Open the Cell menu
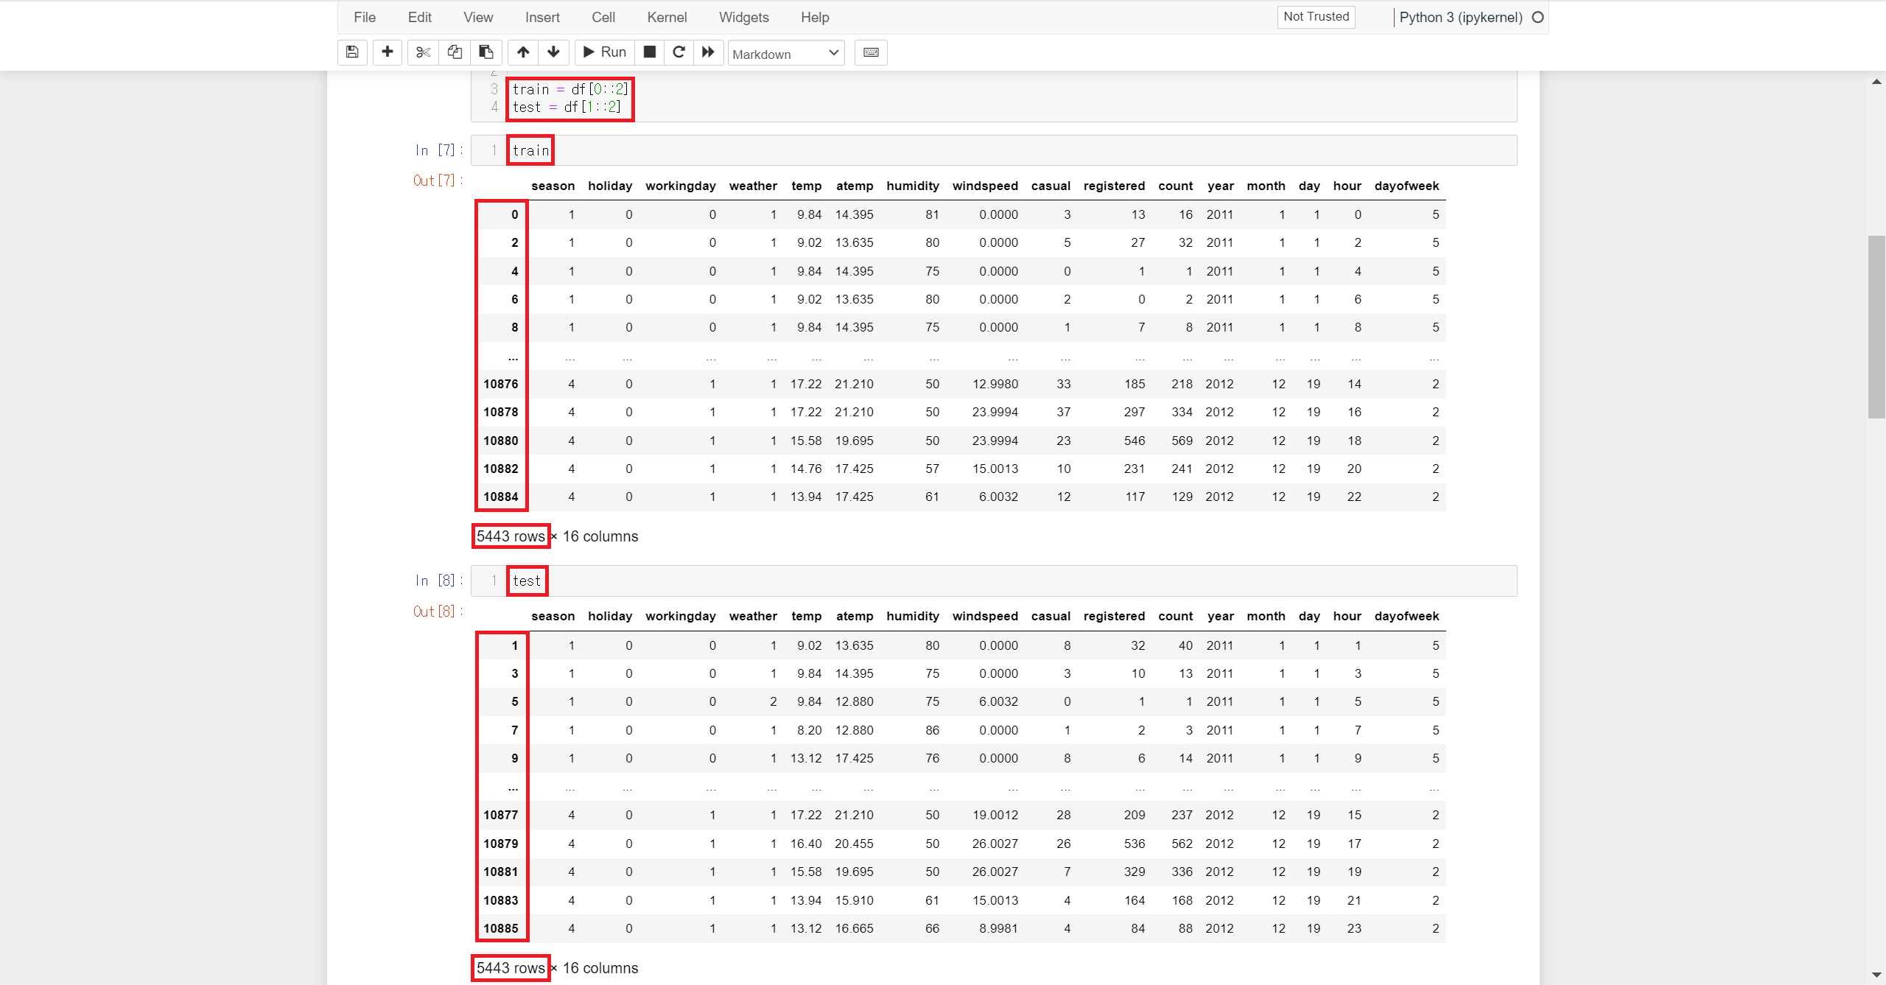Screen dimensions: 1886x985 coord(603,17)
